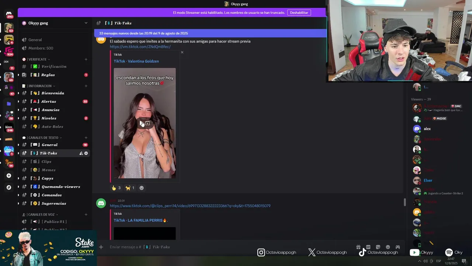
Task: Open Discord direct messages home icon
Action: click(x=9, y=14)
